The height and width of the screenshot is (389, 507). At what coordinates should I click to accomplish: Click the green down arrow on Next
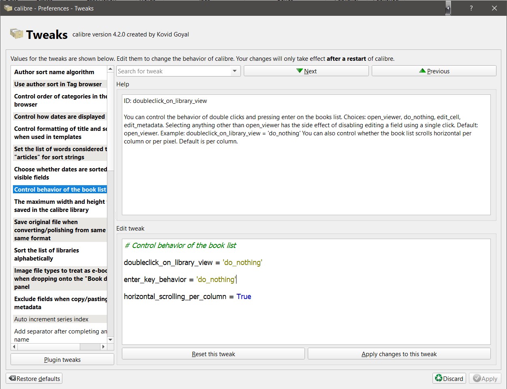(300, 71)
